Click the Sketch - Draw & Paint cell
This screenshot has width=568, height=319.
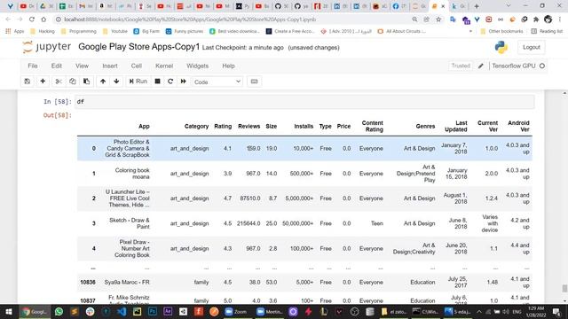(x=130, y=223)
